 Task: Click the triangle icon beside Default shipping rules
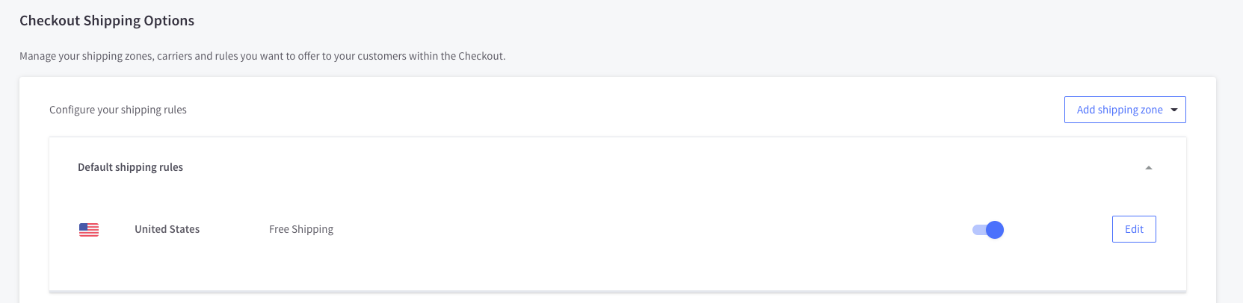click(1149, 168)
